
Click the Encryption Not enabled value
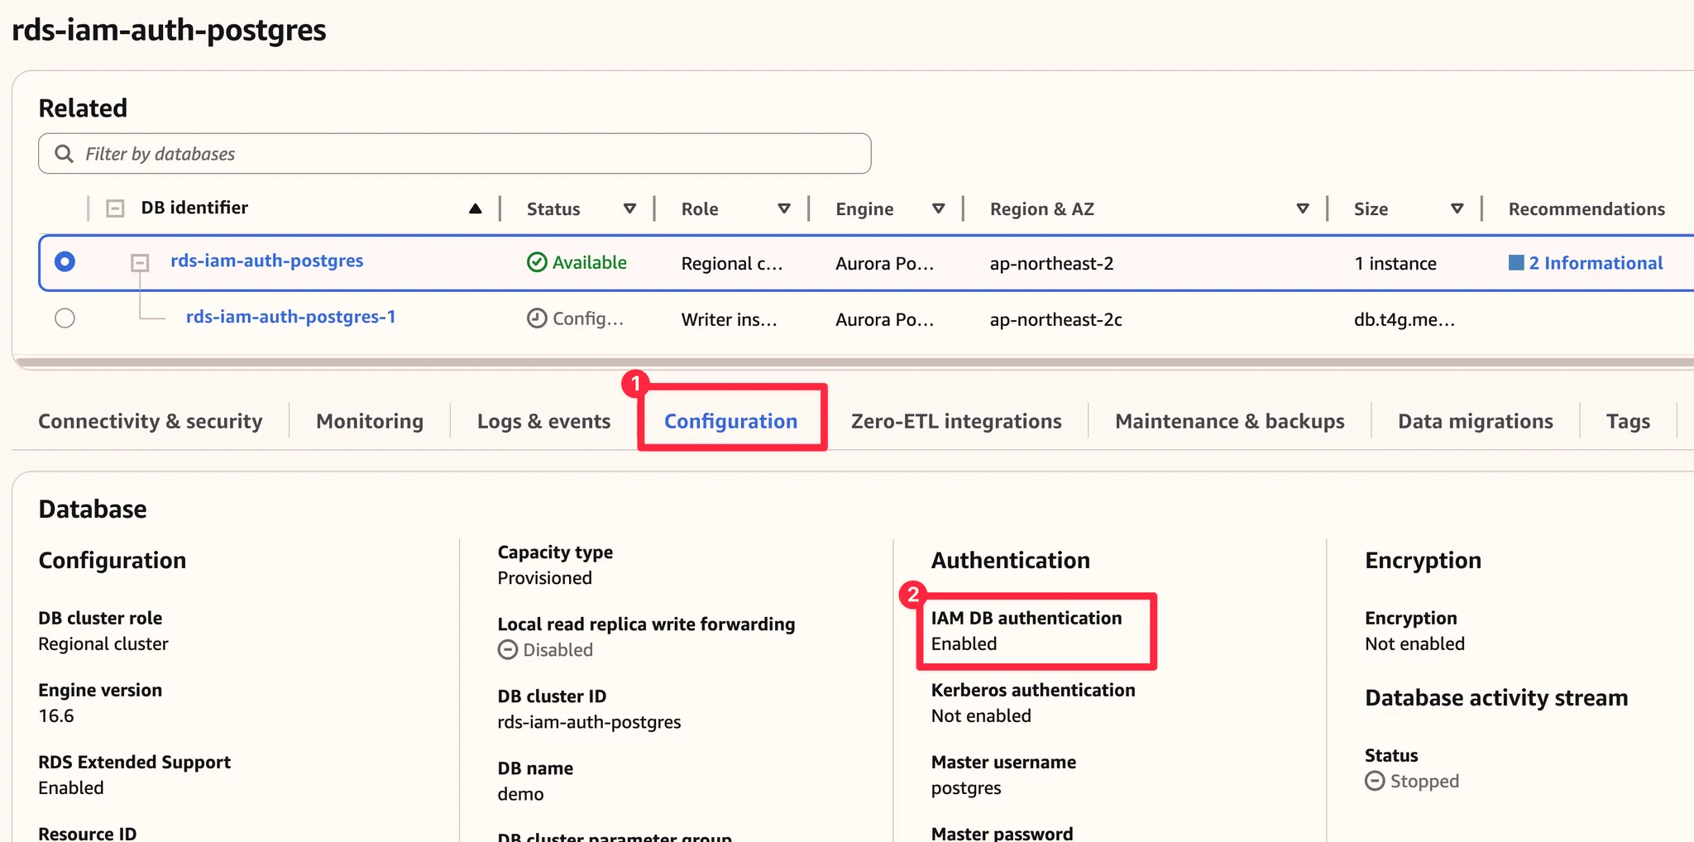(x=1414, y=643)
